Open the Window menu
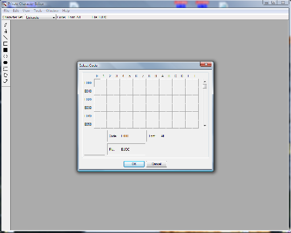 click(x=52, y=11)
